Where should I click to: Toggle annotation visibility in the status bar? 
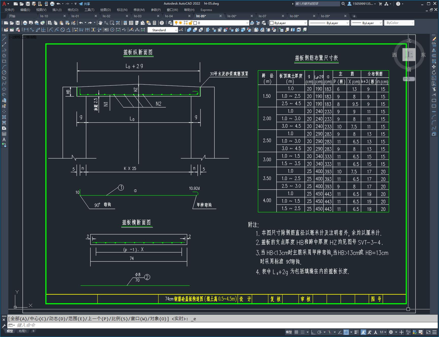point(363,332)
